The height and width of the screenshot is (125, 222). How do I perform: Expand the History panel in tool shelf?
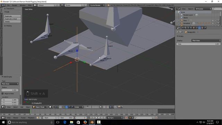coord(8,26)
